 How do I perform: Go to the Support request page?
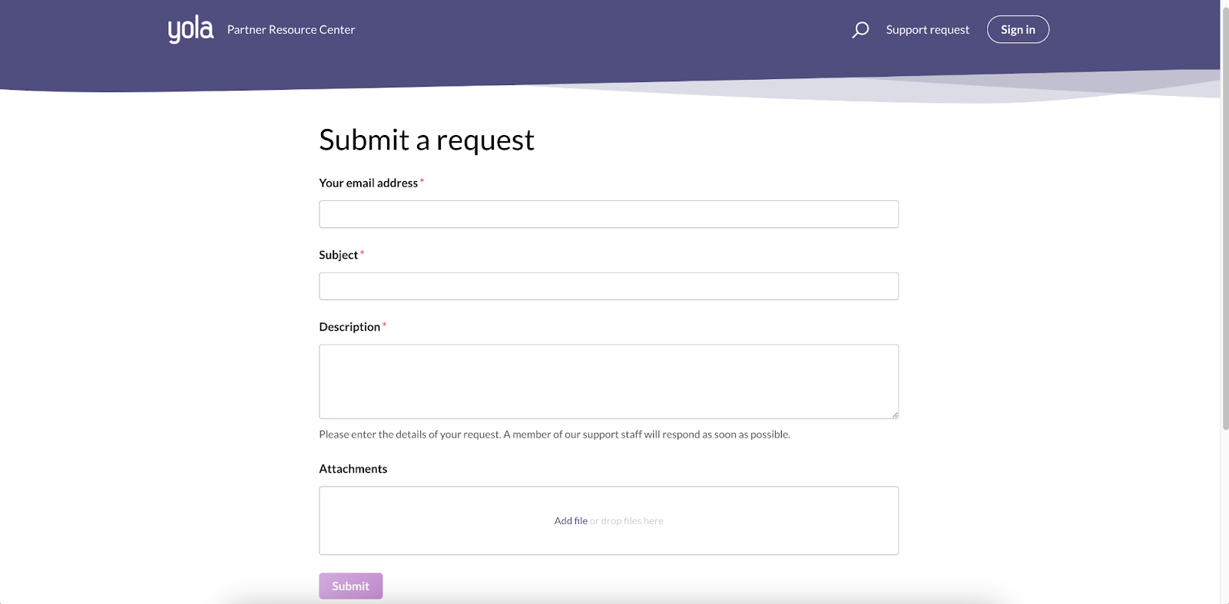927,30
